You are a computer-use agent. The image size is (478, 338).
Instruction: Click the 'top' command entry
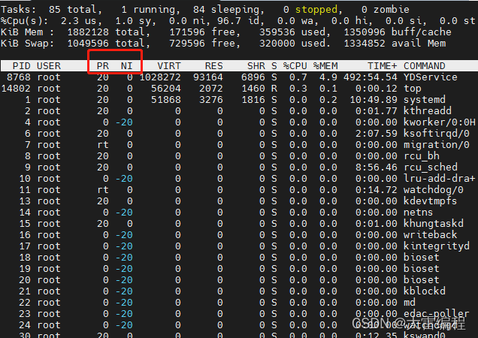click(x=413, y=89)
